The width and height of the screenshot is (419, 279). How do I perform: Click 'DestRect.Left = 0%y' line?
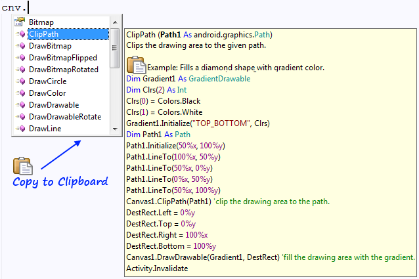pos(160,213)
